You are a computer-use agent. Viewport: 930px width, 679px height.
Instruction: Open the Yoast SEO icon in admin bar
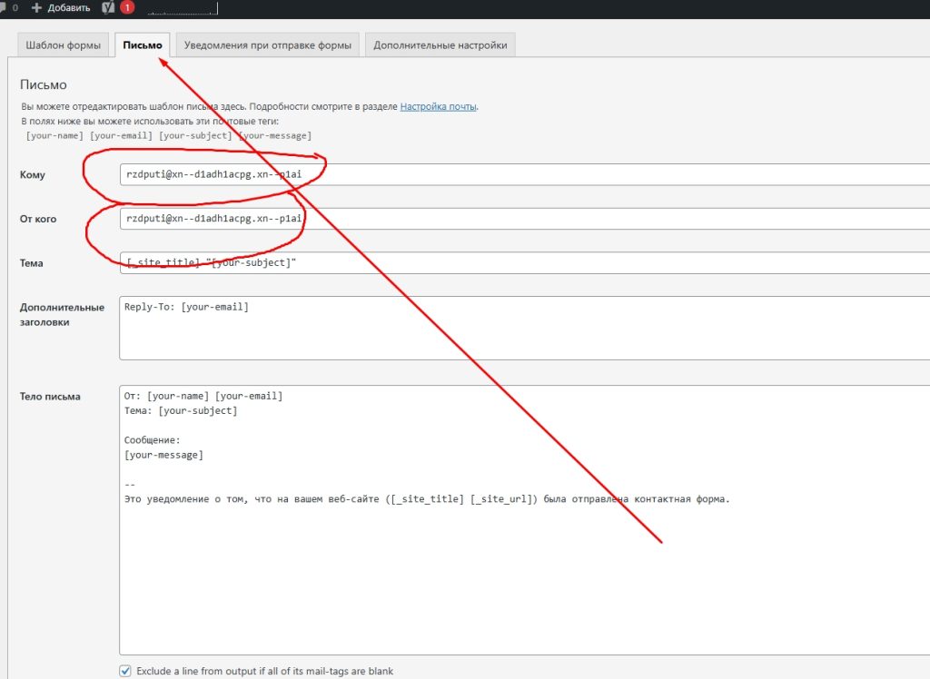coord(108,7)
